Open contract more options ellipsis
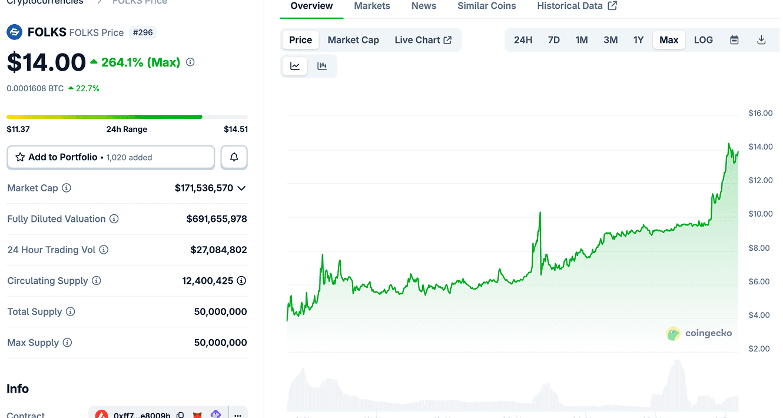The width and height of the screenshot is (783, 418). pos(238,414)
